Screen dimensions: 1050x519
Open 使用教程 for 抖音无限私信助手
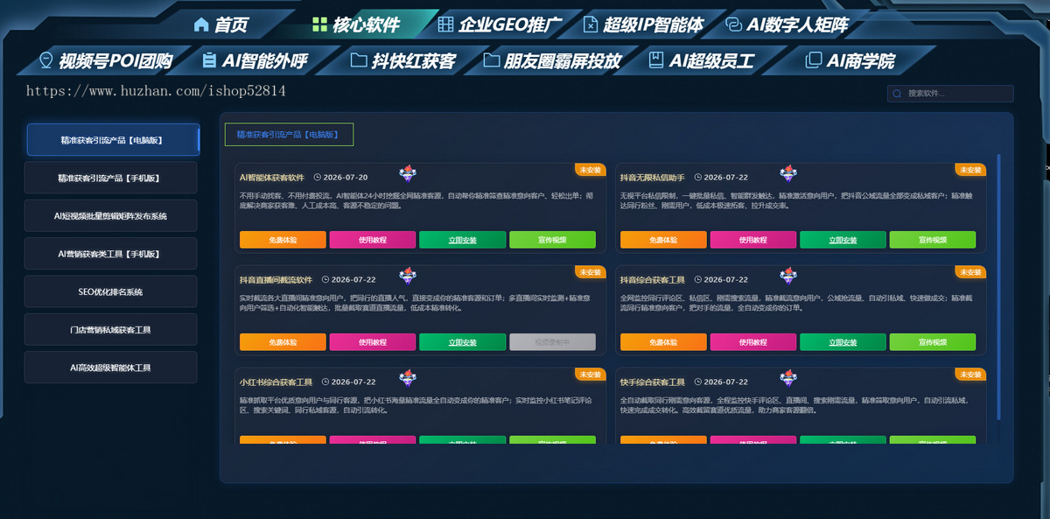(753, 240)
